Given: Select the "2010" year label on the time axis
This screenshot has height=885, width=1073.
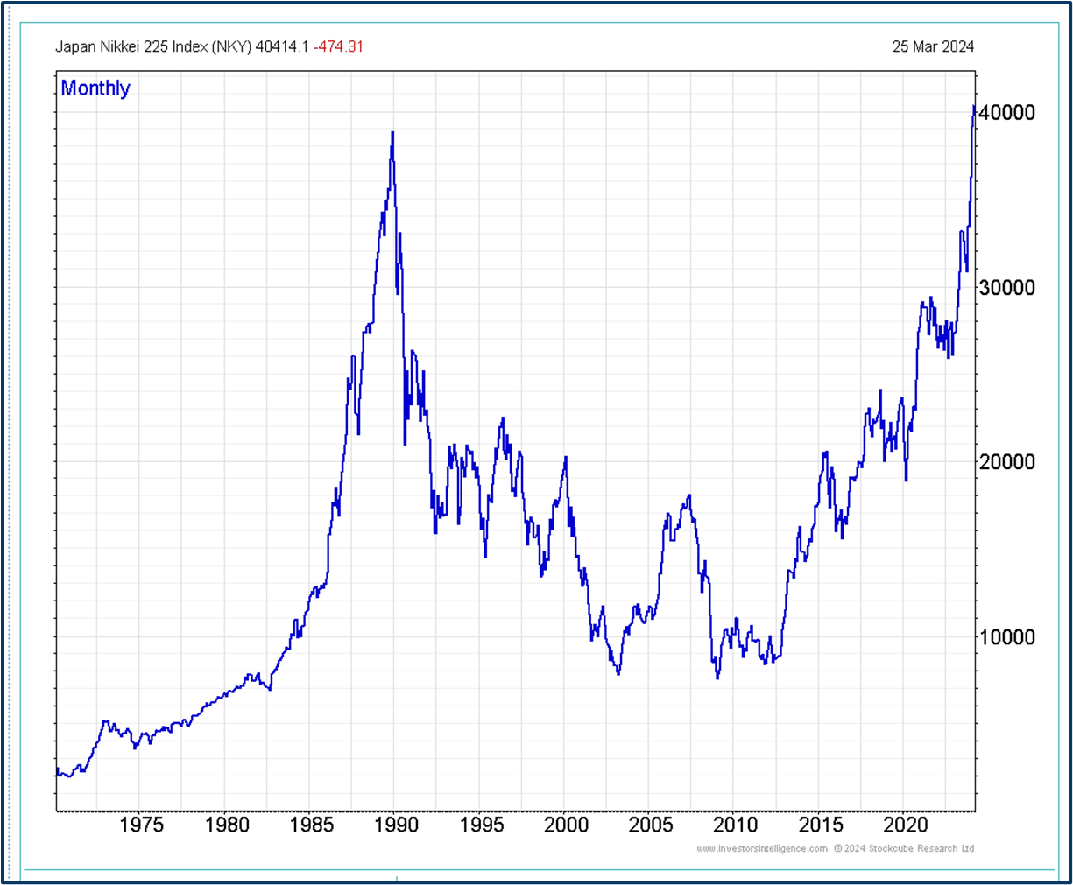Looking at the screenshot, I should point(737,824).
